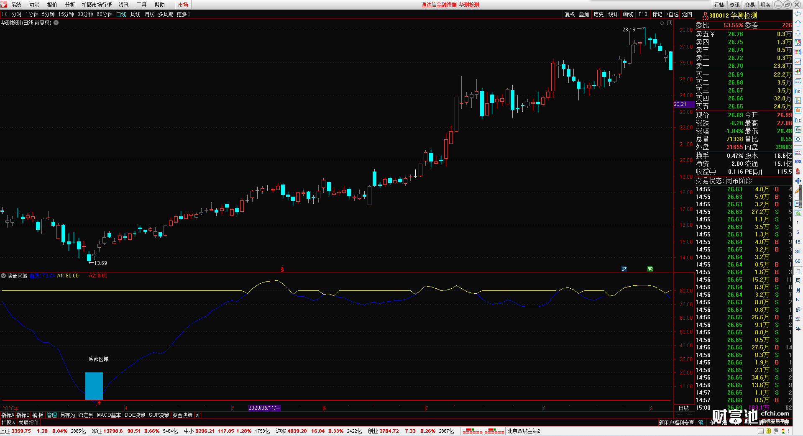Select the 15 minute period in sidebar
The width and height of the screenshot is (803, 436).
[x=798, y=242]
